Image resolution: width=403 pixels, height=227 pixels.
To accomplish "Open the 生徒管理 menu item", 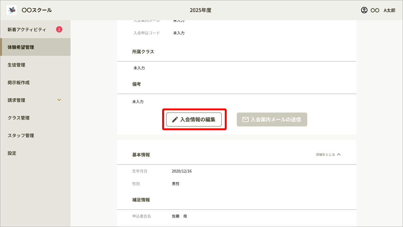I will [16, 65].
